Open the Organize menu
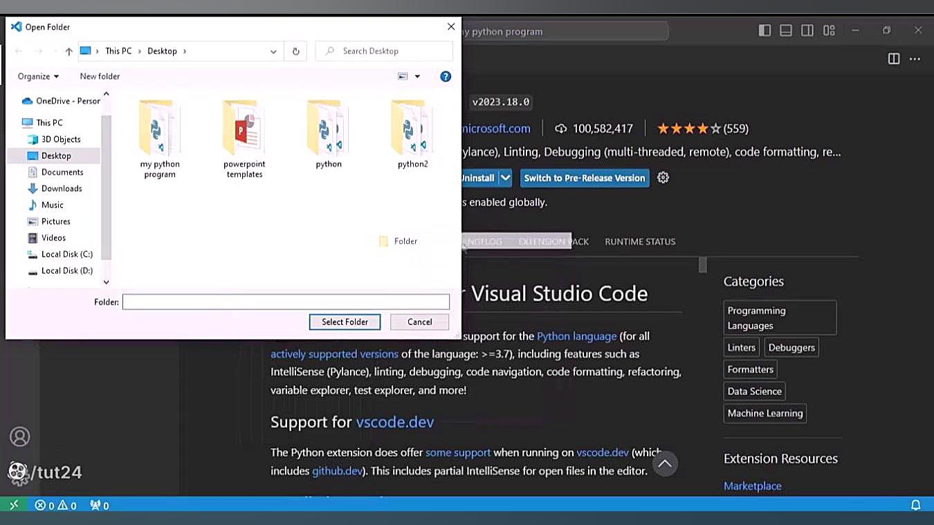This screenshot has width=934, height=525. pyautogui.click(x=38, y=77)
